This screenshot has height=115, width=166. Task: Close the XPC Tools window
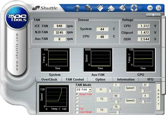point(158,8)
